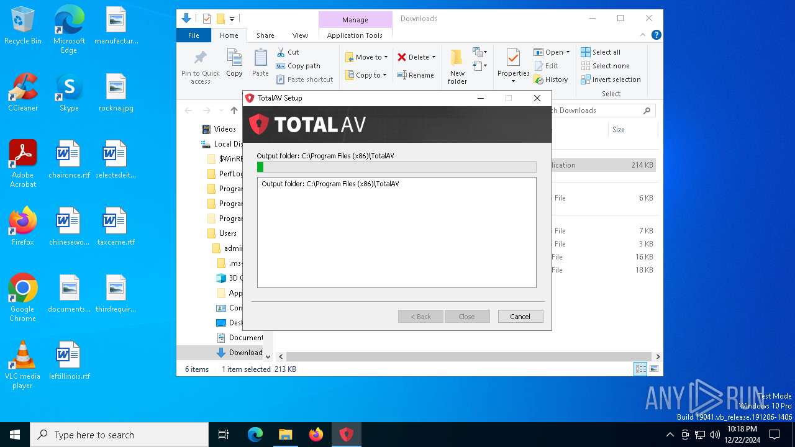The height and width of the screenshot is (447, 795).
Task: Click Select all in the ribbon
Action: 601,52
